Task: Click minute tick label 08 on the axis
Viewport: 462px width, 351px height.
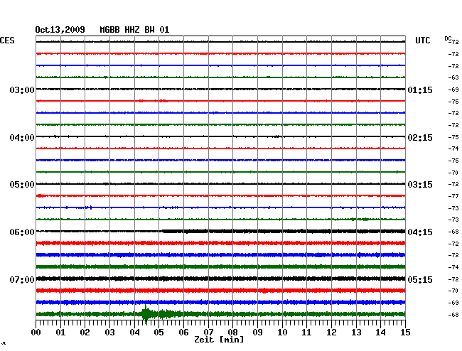Action: tap(232, 332)
